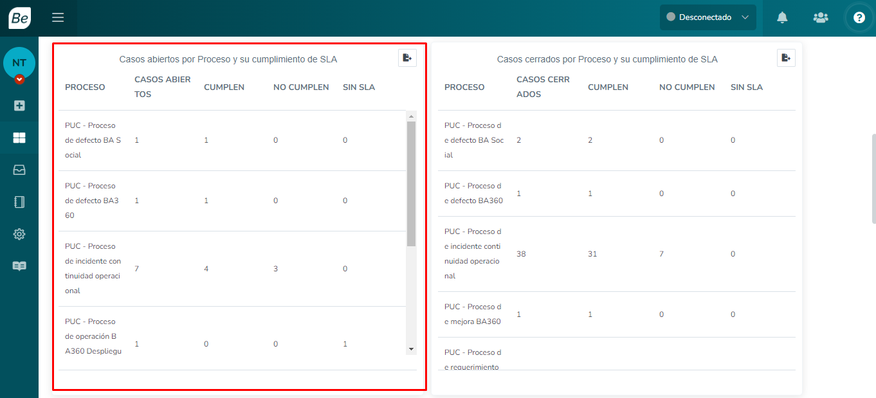Click PROCESO header in open cases table
Viewport: 876px width, 398px height.
pos(85,87)
